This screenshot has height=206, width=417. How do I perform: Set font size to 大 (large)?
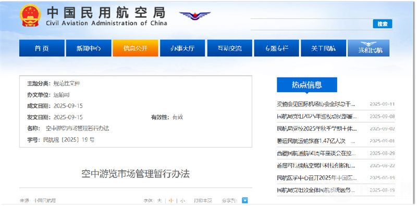[x=159, y=201]
